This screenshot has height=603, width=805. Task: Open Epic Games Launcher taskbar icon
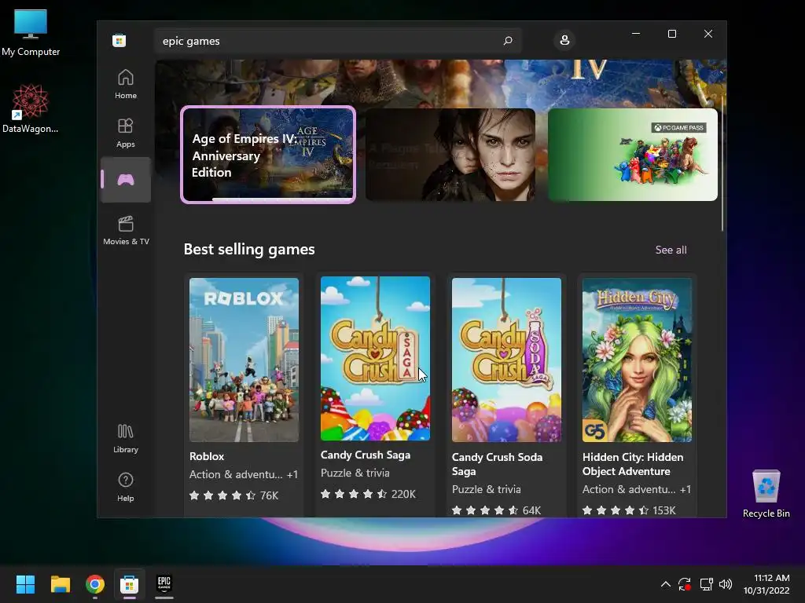pos(164,583)
